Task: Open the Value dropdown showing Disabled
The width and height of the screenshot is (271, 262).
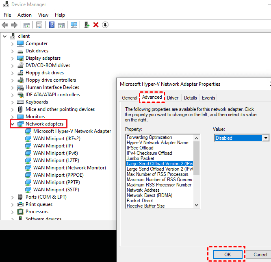Action: tap(266, 138)
